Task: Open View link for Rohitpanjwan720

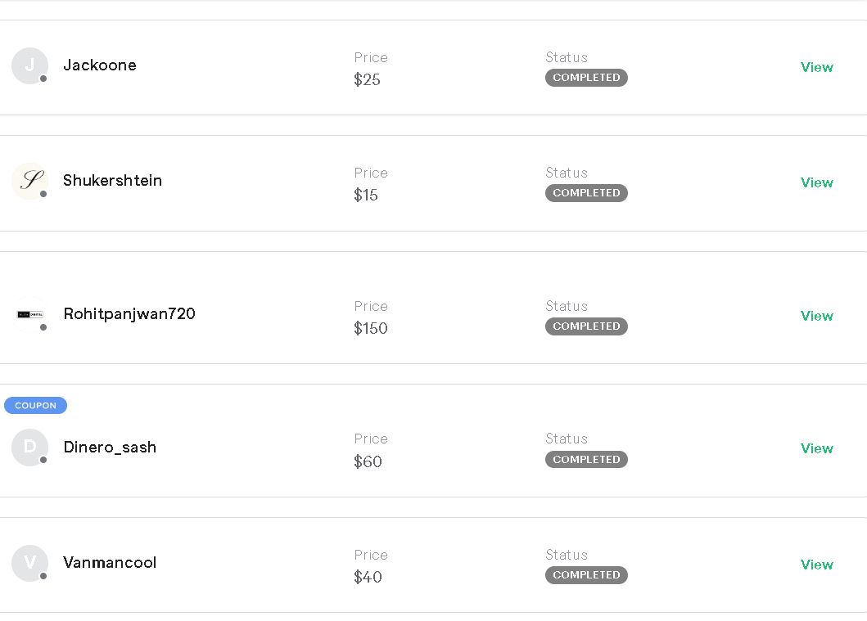Action: (816, 316)
